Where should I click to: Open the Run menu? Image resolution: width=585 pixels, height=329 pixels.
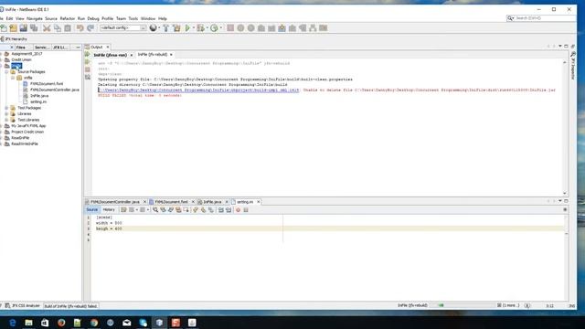coord(81,18)
